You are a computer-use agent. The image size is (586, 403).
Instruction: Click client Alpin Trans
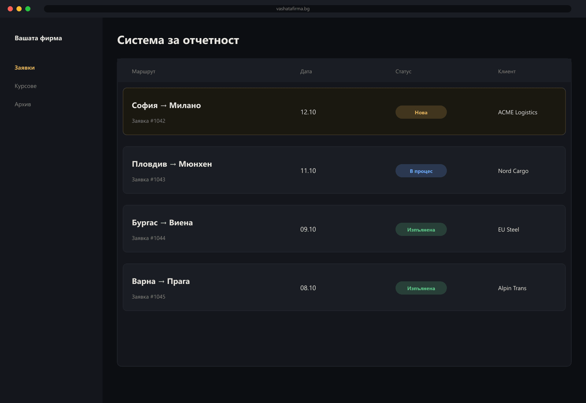pyautogui.click(x=512, y=288)
